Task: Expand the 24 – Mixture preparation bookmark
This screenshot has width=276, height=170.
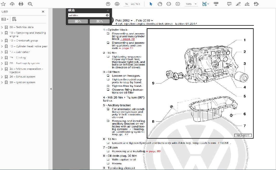Action: click(x=2, y=69)
